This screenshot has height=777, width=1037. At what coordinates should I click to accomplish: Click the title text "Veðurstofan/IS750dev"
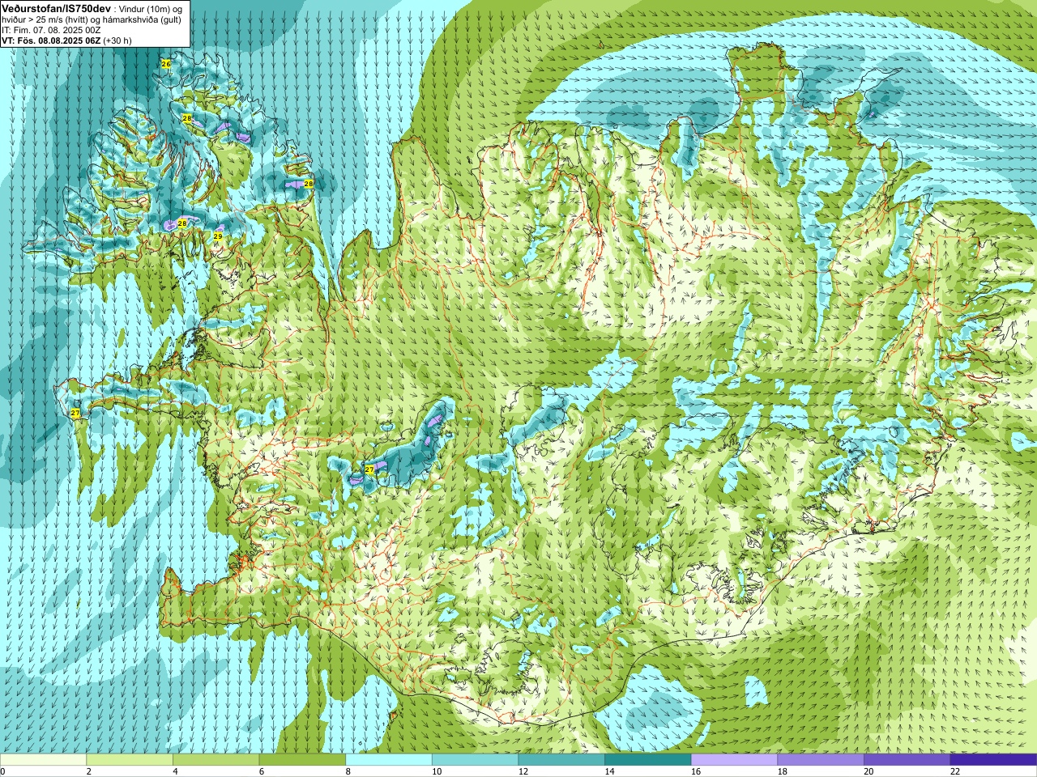56,8
